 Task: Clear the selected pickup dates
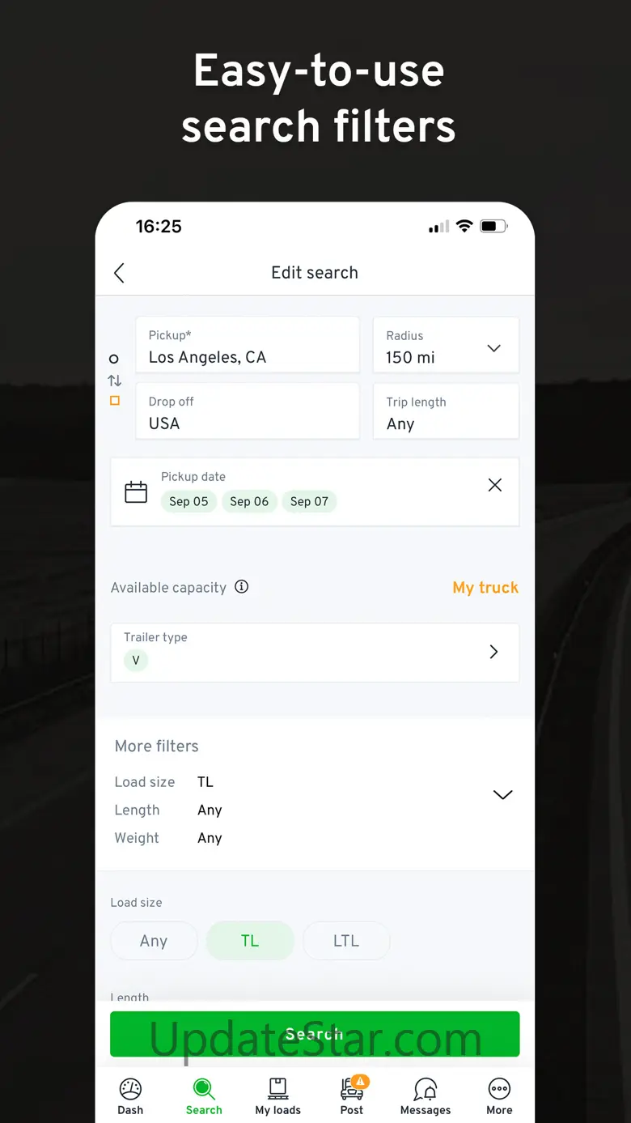coord(495,485)
